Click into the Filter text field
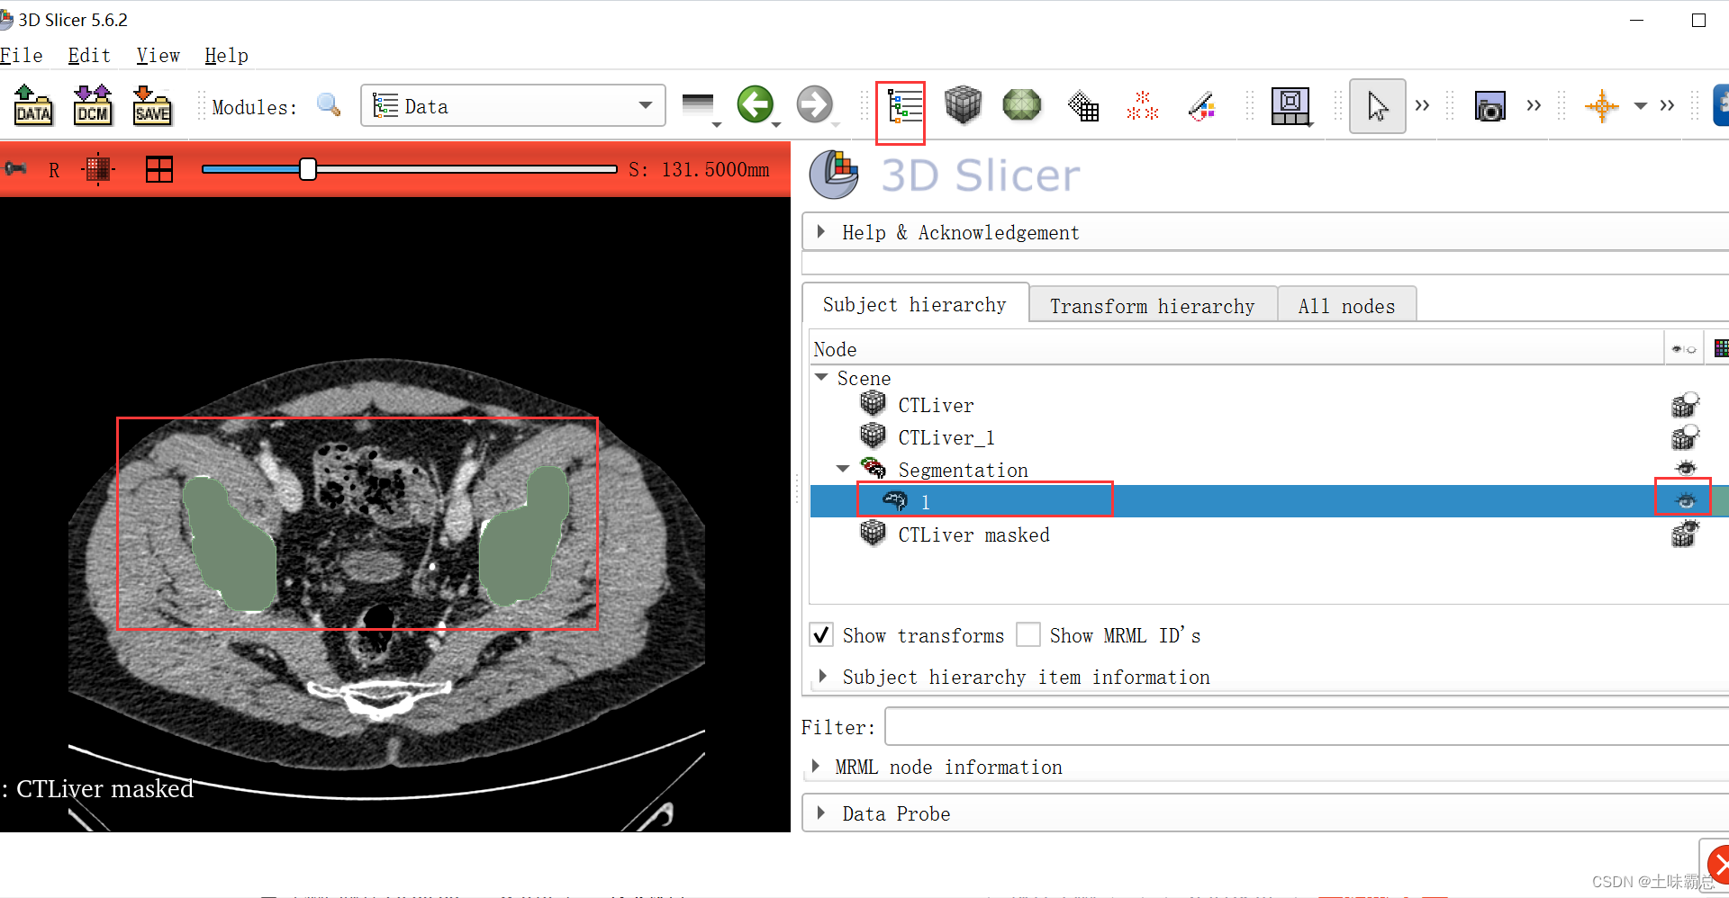Image resolution: width=1729 pixels, height=898 pixels. [1307, 727]
